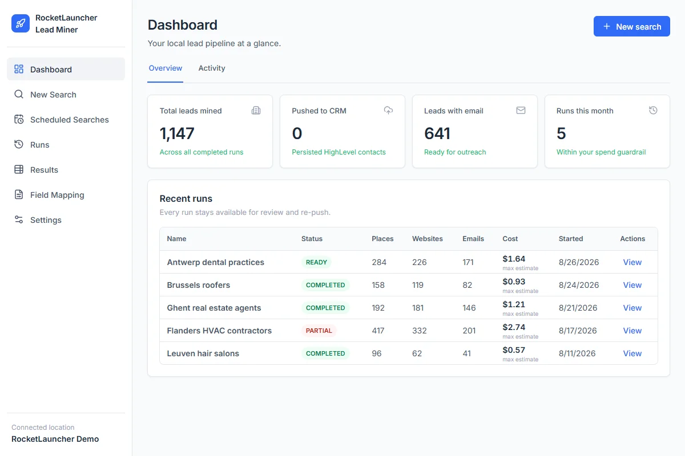Click the building icon on Total leads mined card

256,111
